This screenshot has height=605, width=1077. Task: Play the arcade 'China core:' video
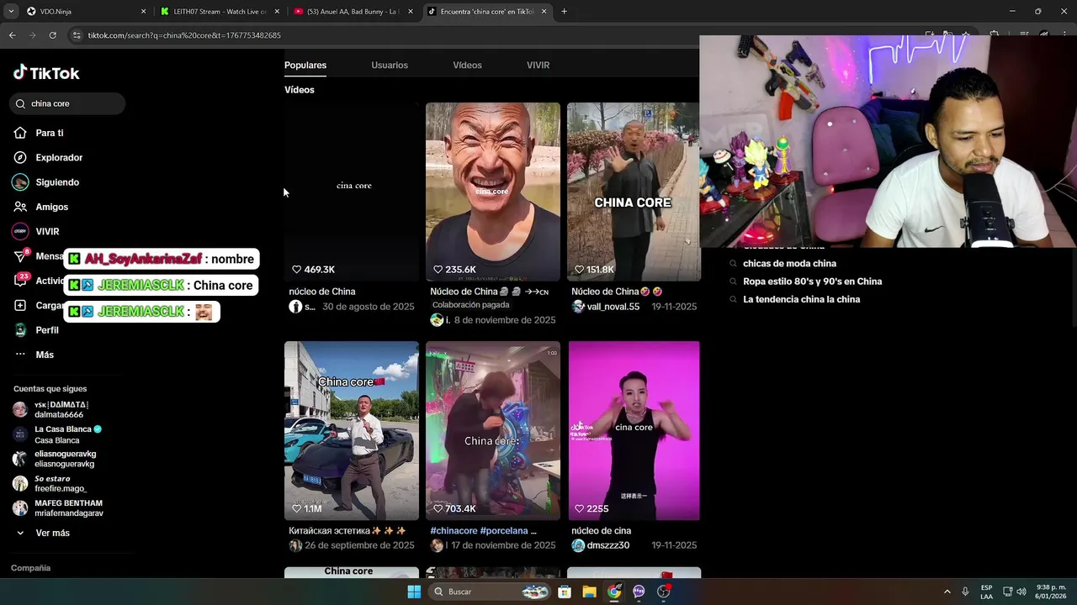493,430
